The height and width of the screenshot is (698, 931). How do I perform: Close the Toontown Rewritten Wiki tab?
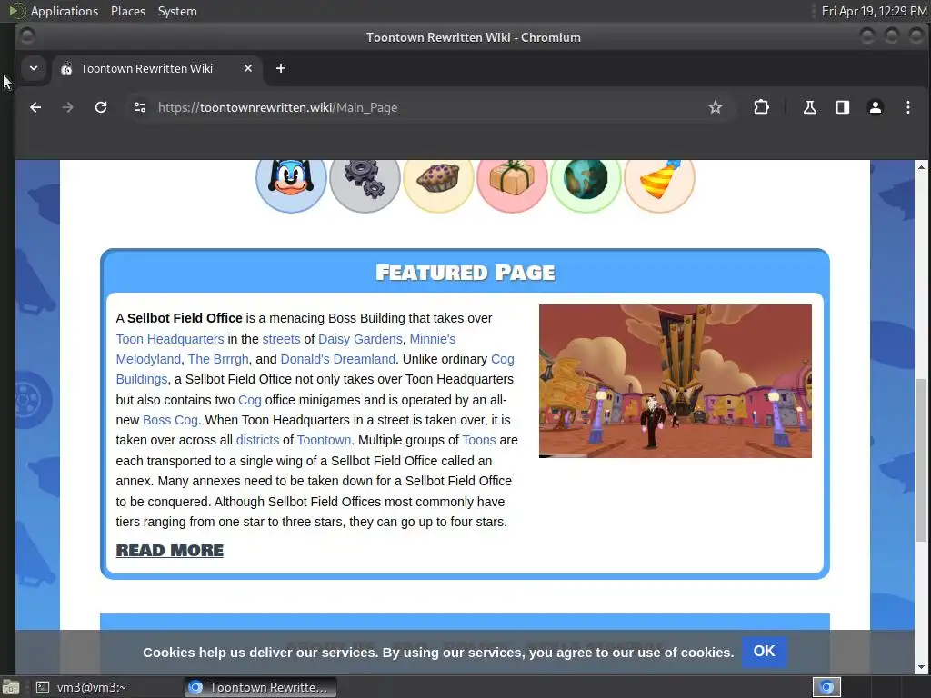coord(248,68)
